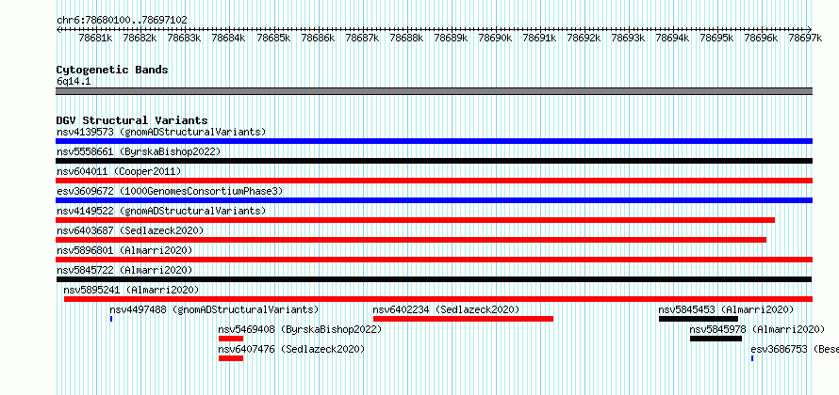Open nsv6402234 (Sedlazeck2020) label
The width and height of the screenshot is (839, 395).
coord(446,309)
